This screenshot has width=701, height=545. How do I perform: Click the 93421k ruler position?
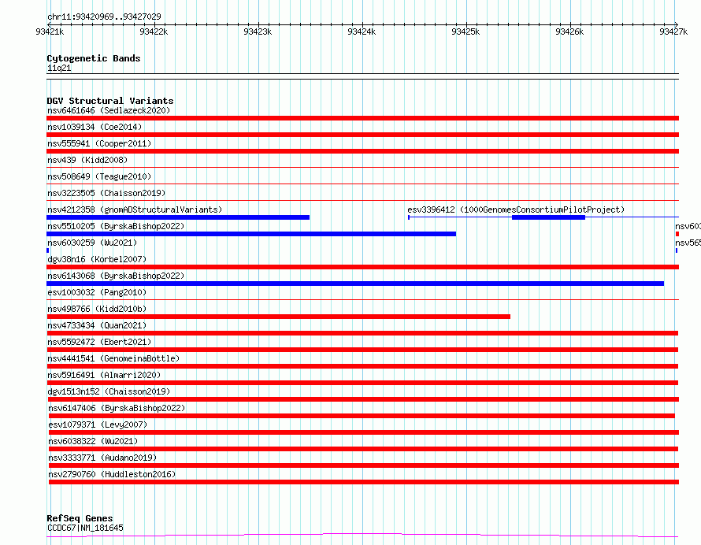pos(50,32)
